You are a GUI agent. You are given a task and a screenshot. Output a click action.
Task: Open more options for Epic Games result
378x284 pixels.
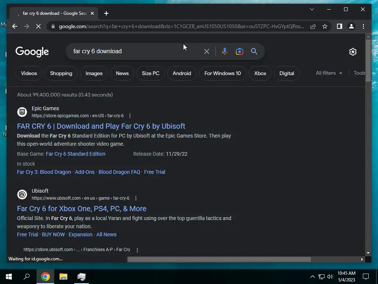[x=130, y=116]
